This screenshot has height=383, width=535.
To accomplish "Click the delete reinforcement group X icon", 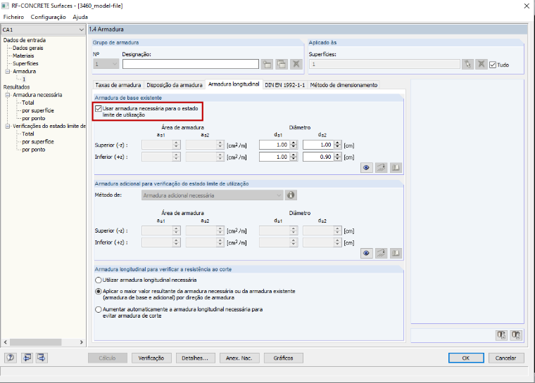I will pos(296,64).
